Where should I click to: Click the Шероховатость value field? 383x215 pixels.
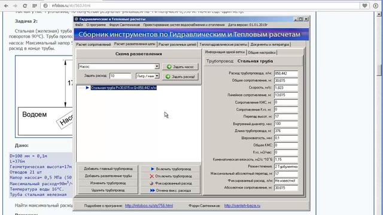point(286,138)
